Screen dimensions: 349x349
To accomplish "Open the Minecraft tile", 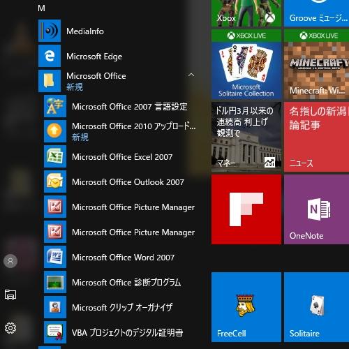I will (x=316, y=64).
